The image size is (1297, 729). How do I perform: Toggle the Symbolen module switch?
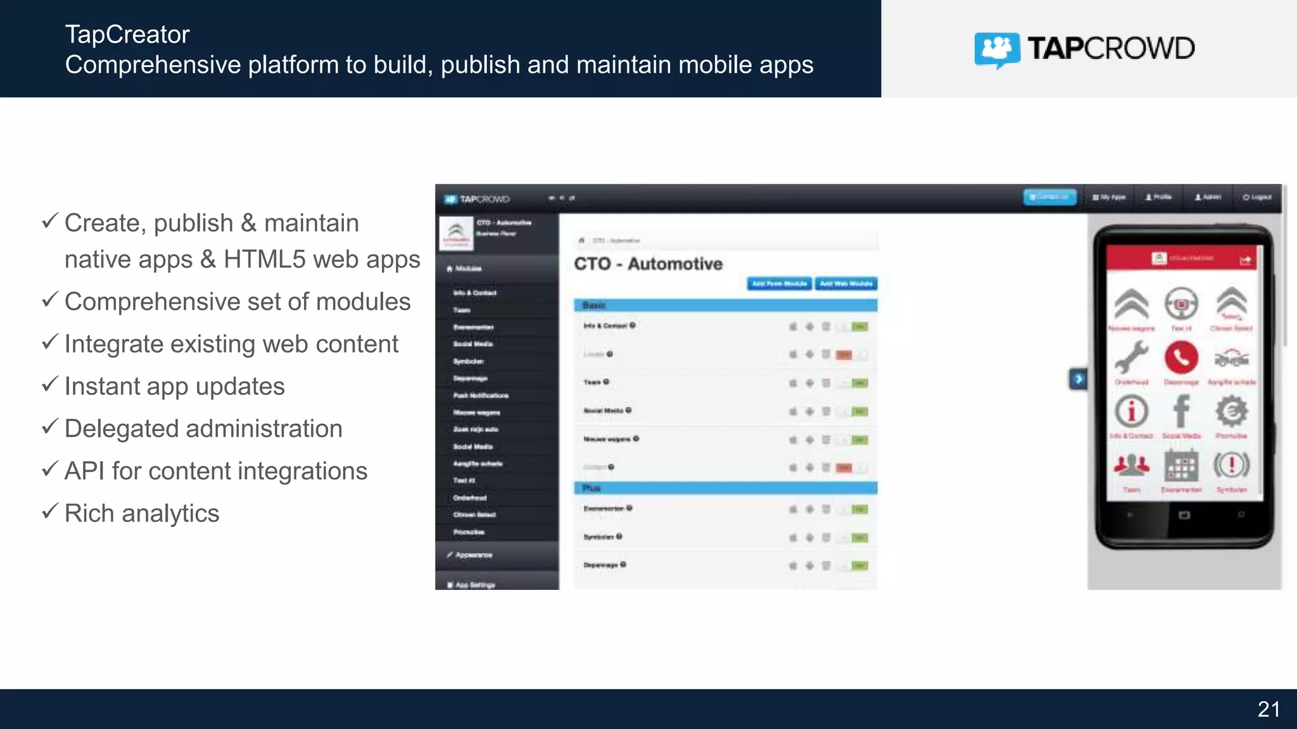(x=852, y=537)
